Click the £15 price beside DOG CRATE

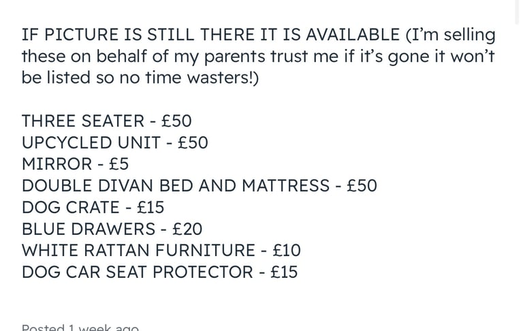pyautogui.click(x=150, y=207)
